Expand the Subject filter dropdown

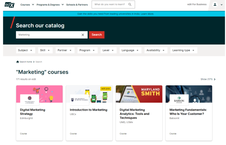(25, 50)
